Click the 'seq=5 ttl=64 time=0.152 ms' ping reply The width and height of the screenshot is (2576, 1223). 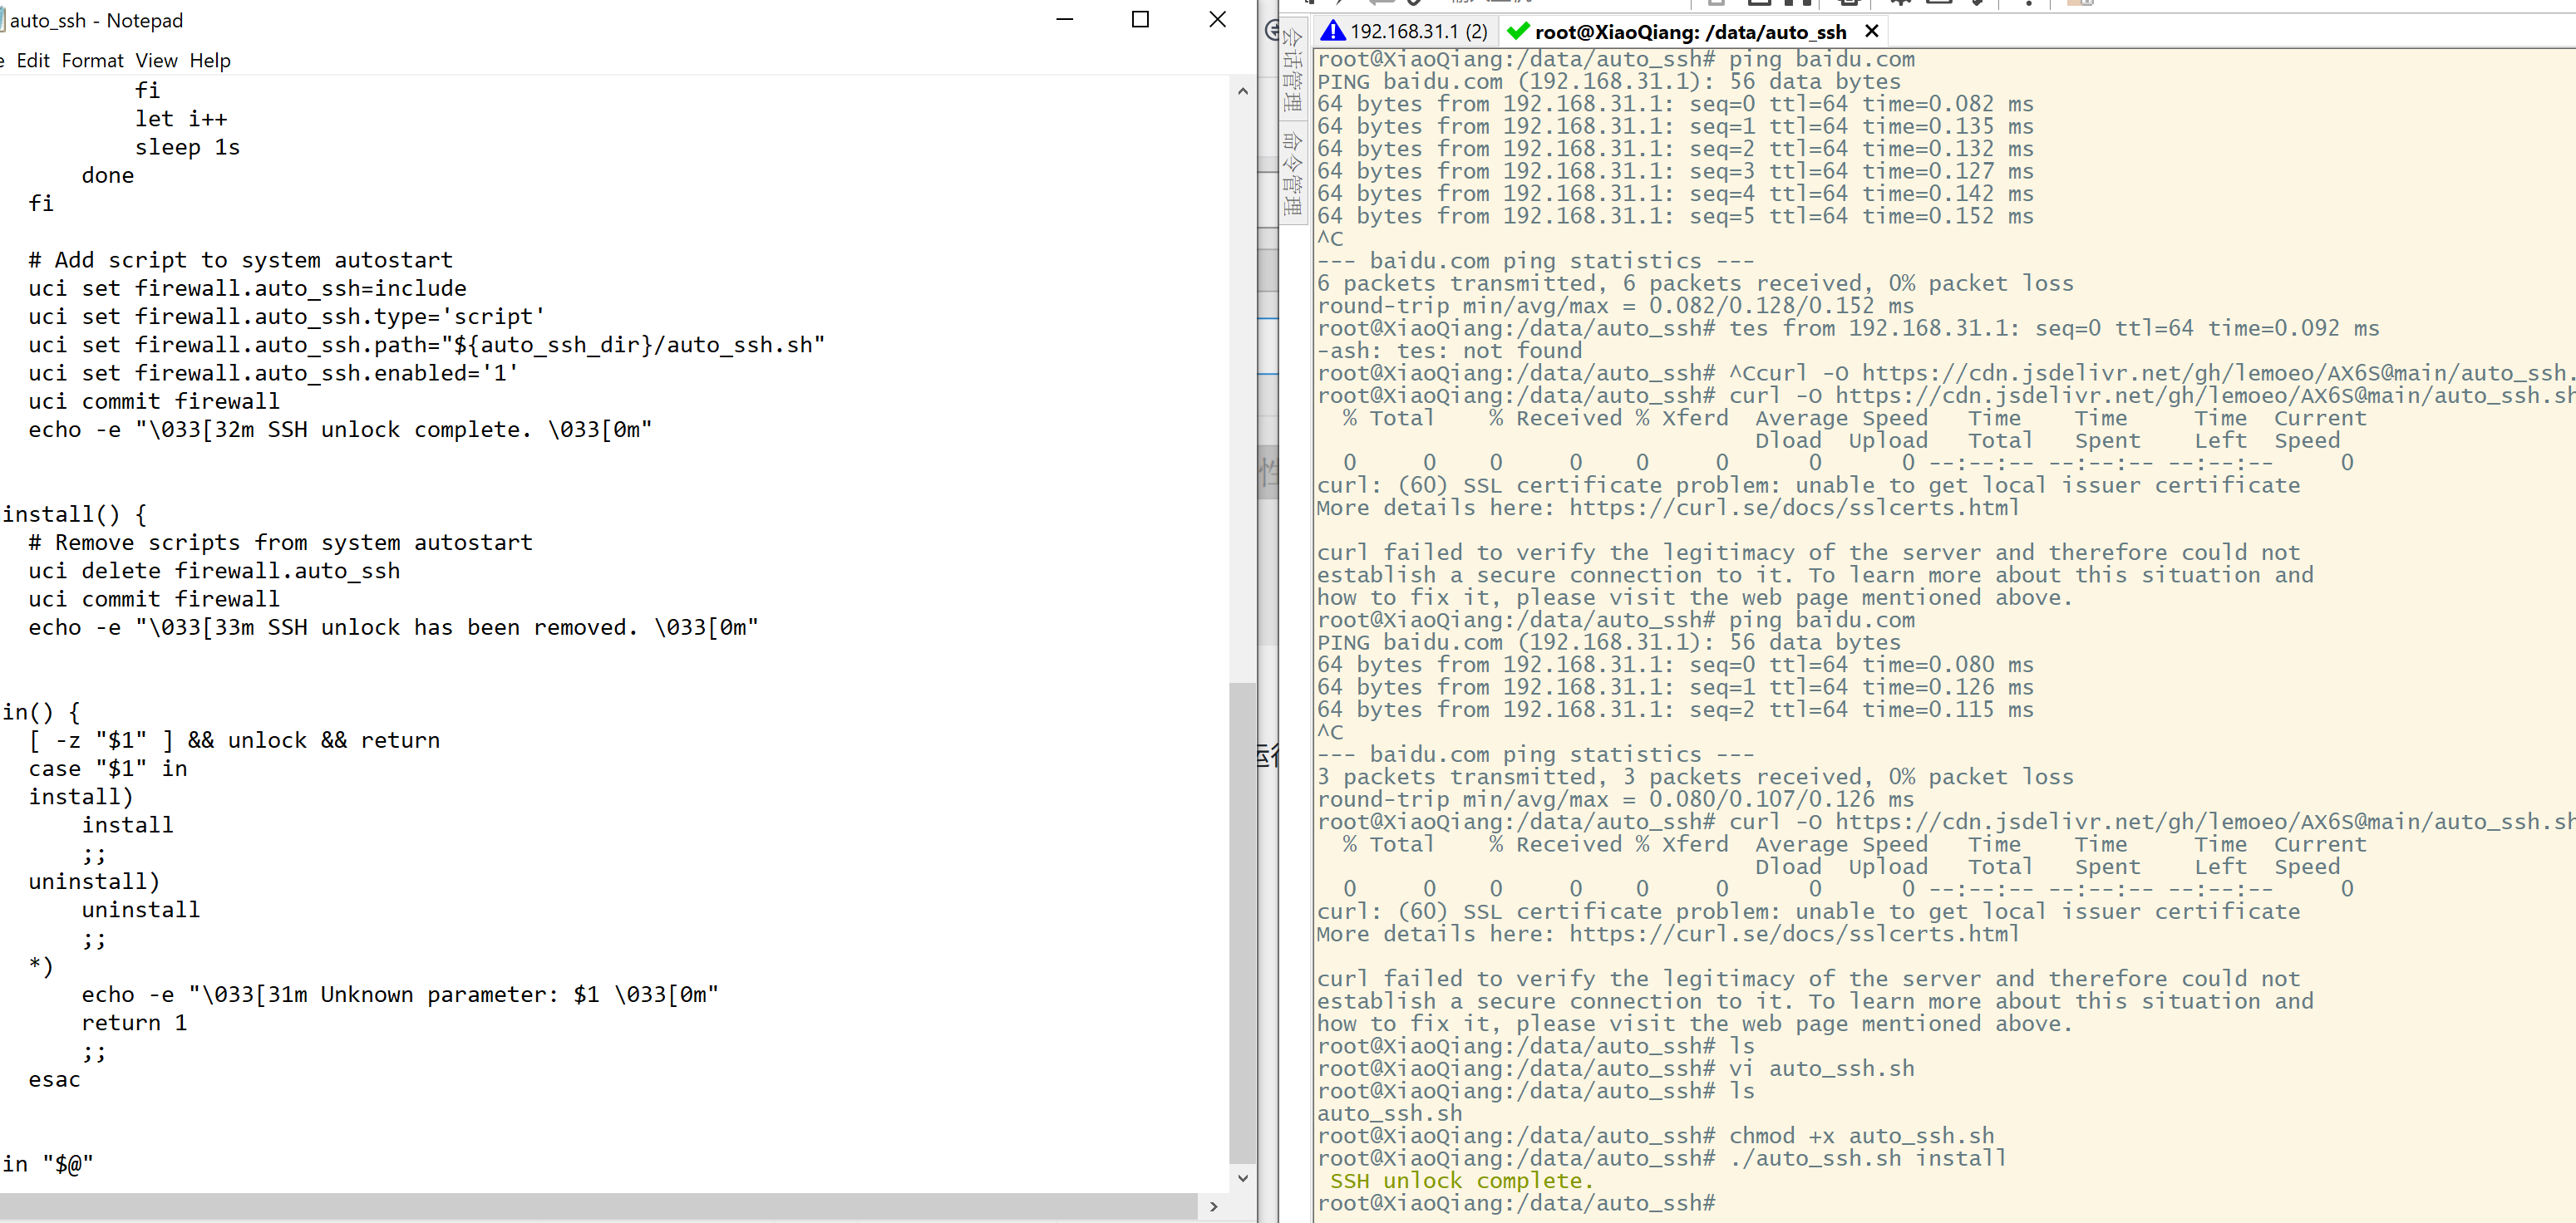coord(1861,216)
